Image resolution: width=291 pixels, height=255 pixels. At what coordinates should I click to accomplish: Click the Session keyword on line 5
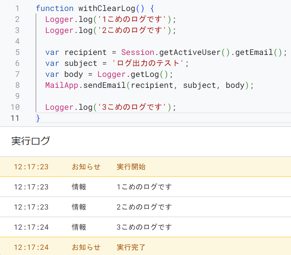[138, 52]
